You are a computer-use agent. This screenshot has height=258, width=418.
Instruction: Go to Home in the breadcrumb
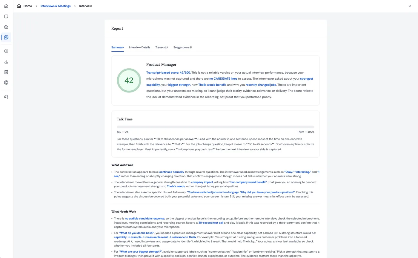coord(28,6)
